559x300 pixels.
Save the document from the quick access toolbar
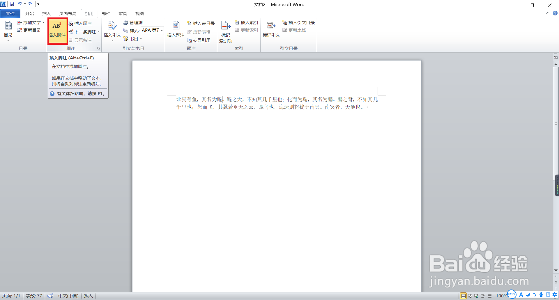click(12, 4)
